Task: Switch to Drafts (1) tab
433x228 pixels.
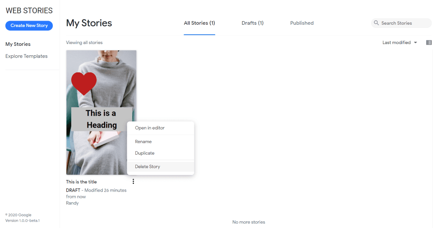Action: click(x=253, y=23)
